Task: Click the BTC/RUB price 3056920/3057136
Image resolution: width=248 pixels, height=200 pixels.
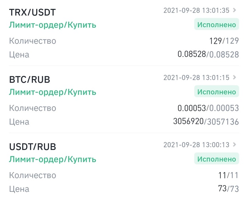Action: 206,122
